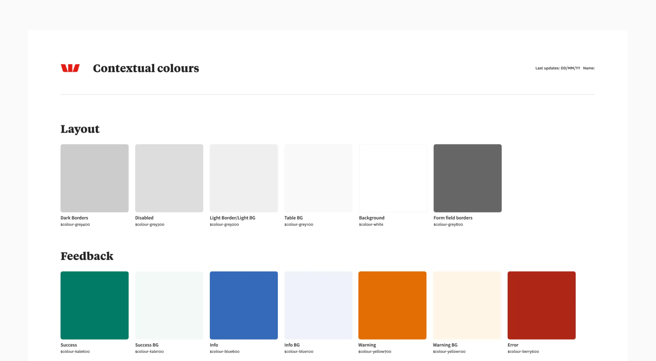Click the Form field borders dark swatch
Viewport: 656px width, 361px height.
point(468,178)
